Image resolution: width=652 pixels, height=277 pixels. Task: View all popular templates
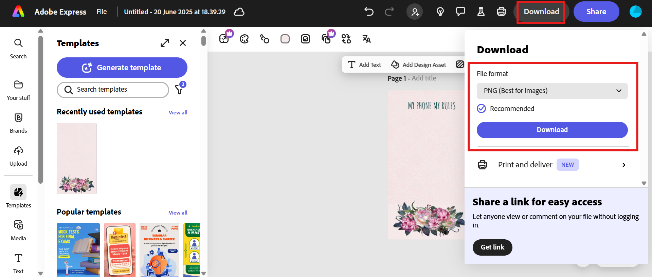178,213
